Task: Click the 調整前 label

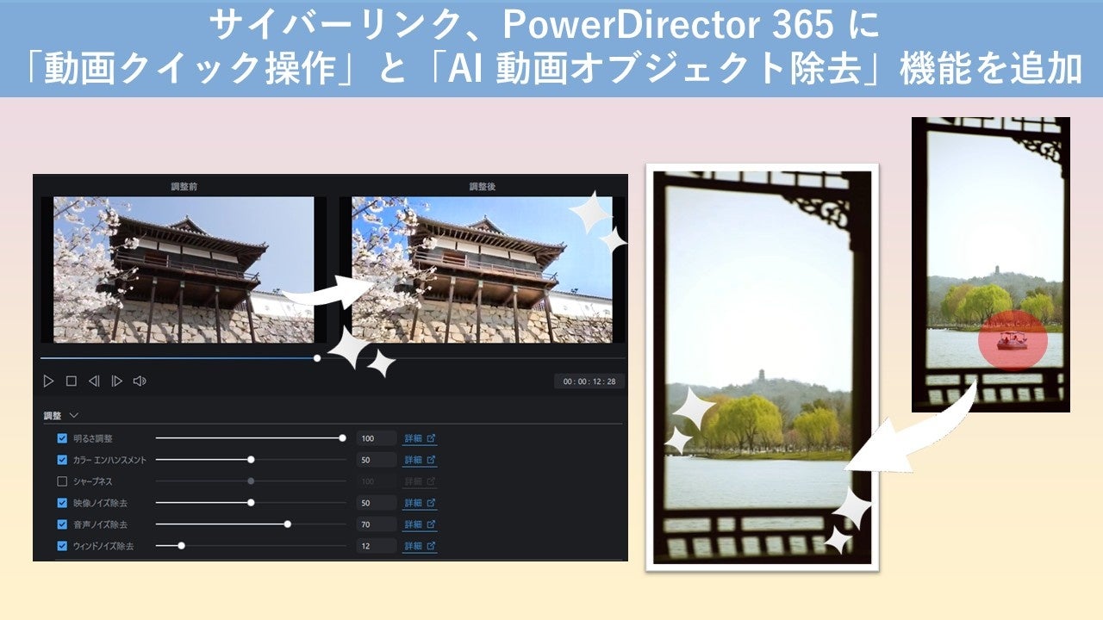Action: point(184,186)
